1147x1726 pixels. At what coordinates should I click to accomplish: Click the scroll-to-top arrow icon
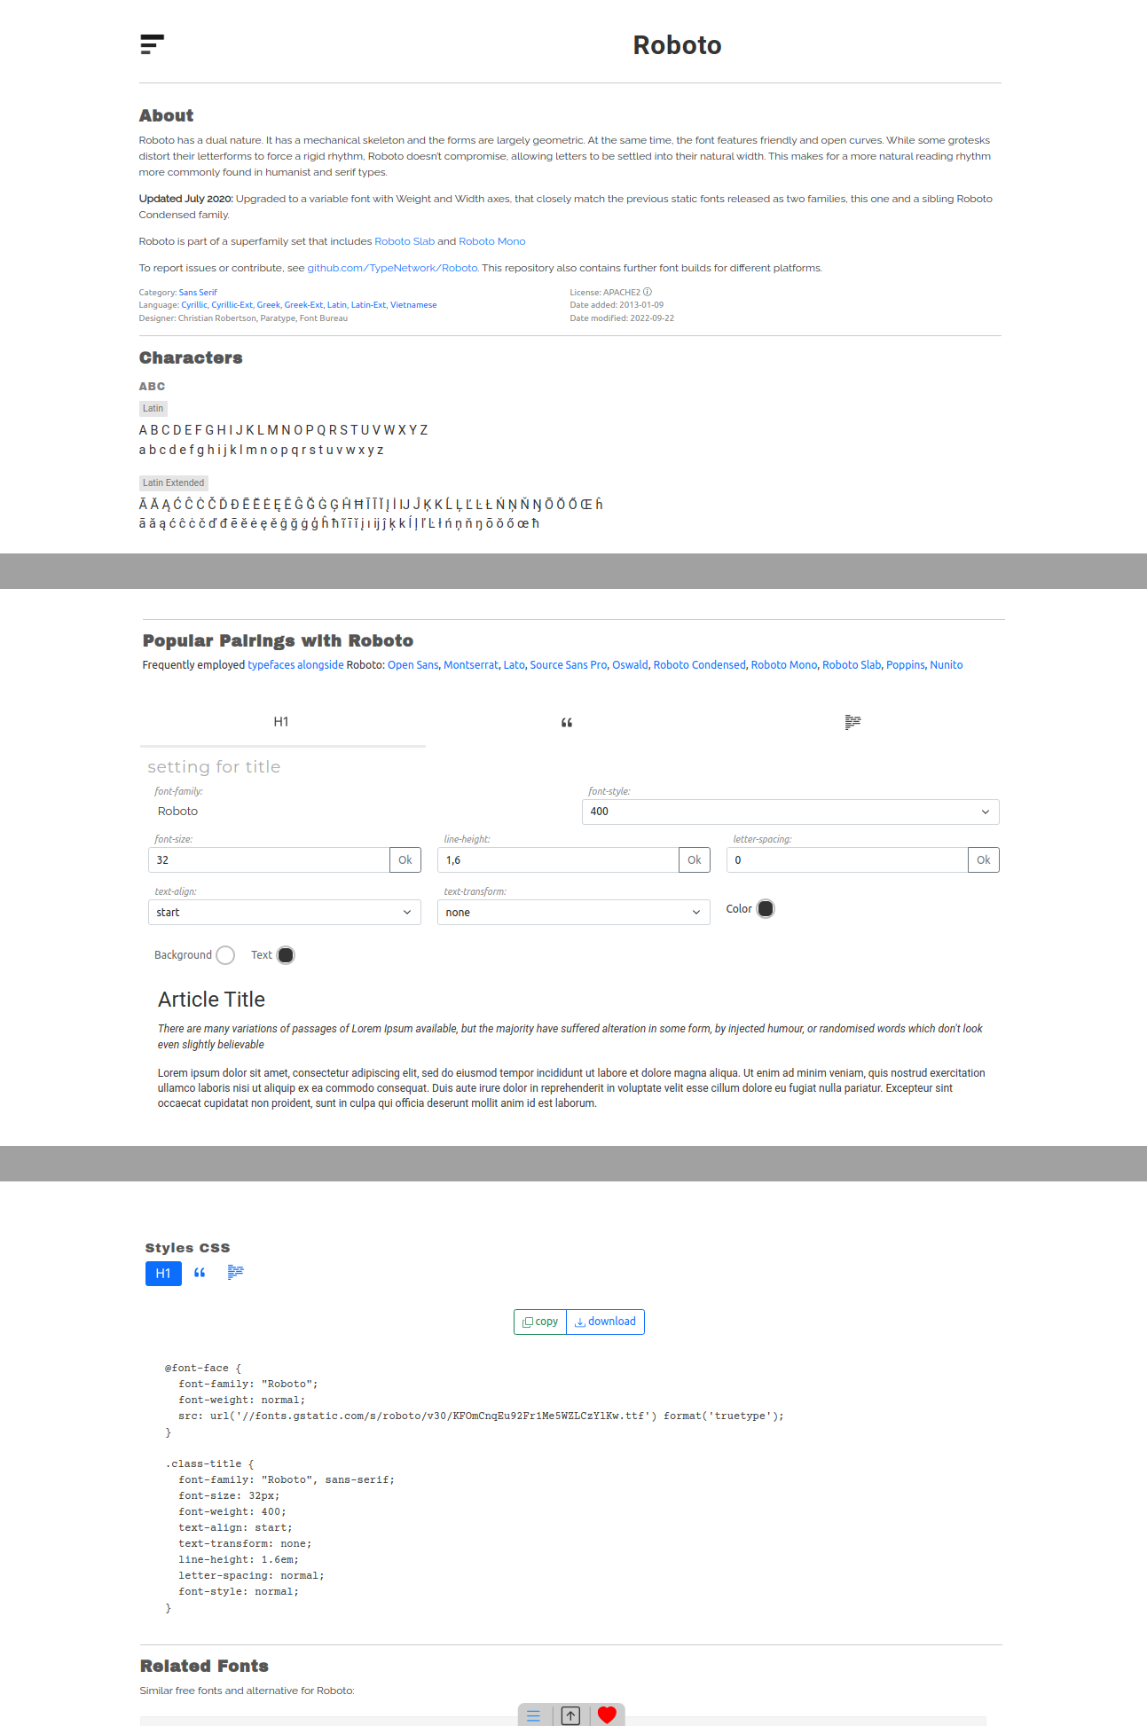[x=570, y=1715]
